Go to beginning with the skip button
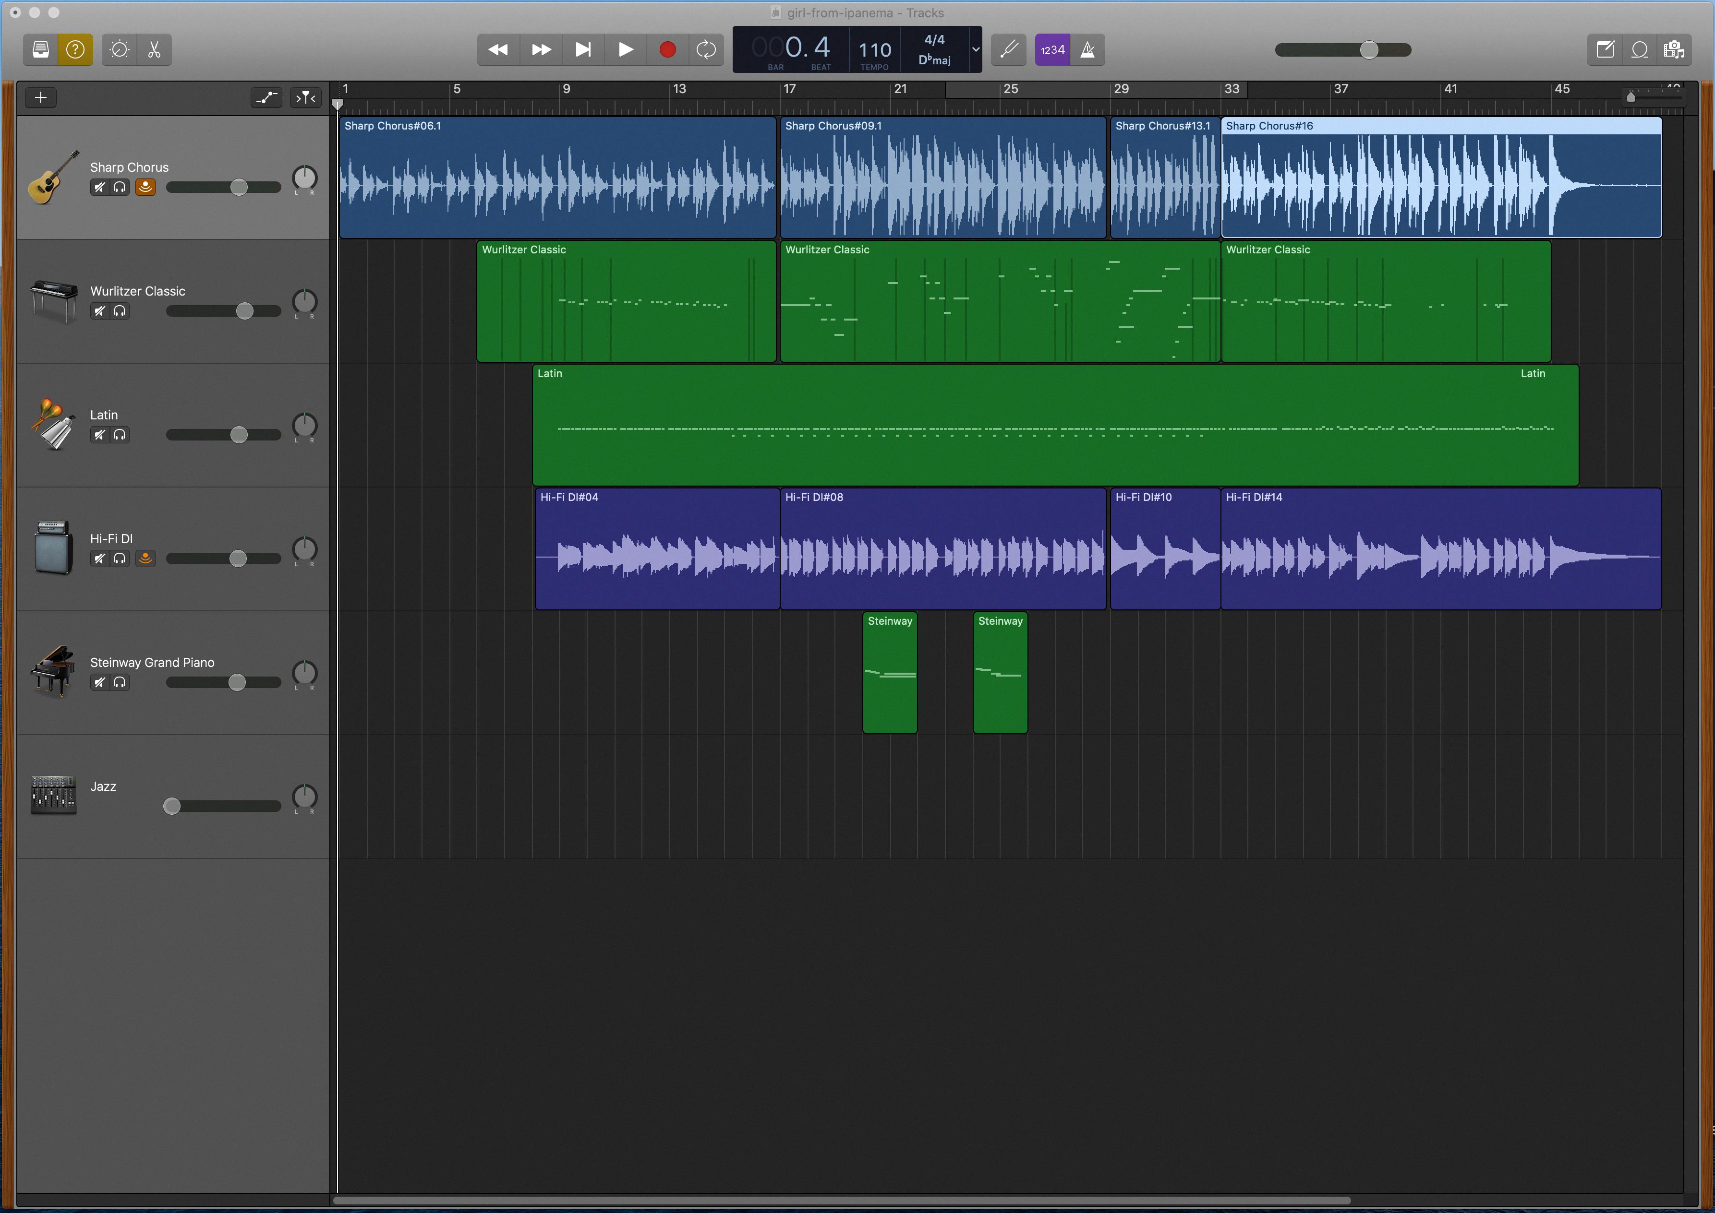This screenshot has height=1213, width=1715. pos(583,49)
